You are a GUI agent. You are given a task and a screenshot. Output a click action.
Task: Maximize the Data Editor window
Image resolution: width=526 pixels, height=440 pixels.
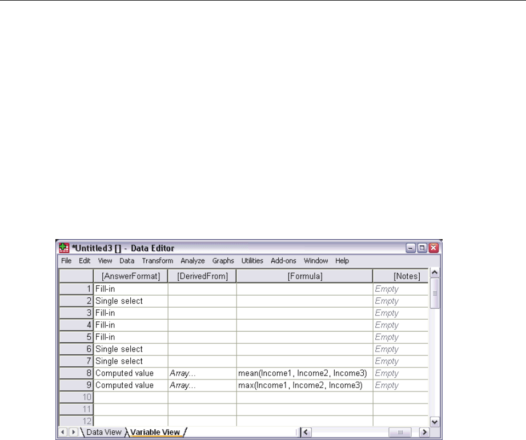(x=422, y=248)
